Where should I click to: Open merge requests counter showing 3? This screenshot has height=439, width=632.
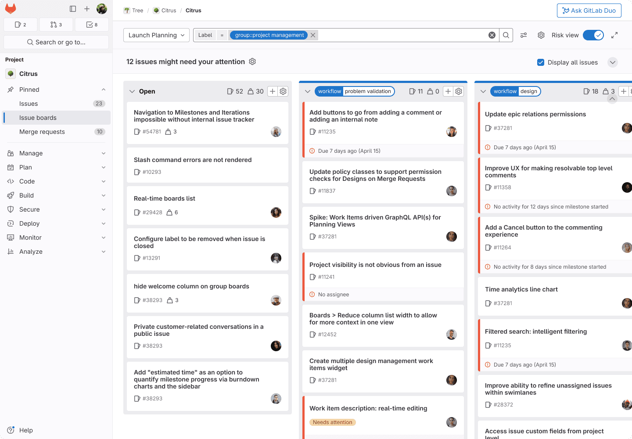click(56, 25)
